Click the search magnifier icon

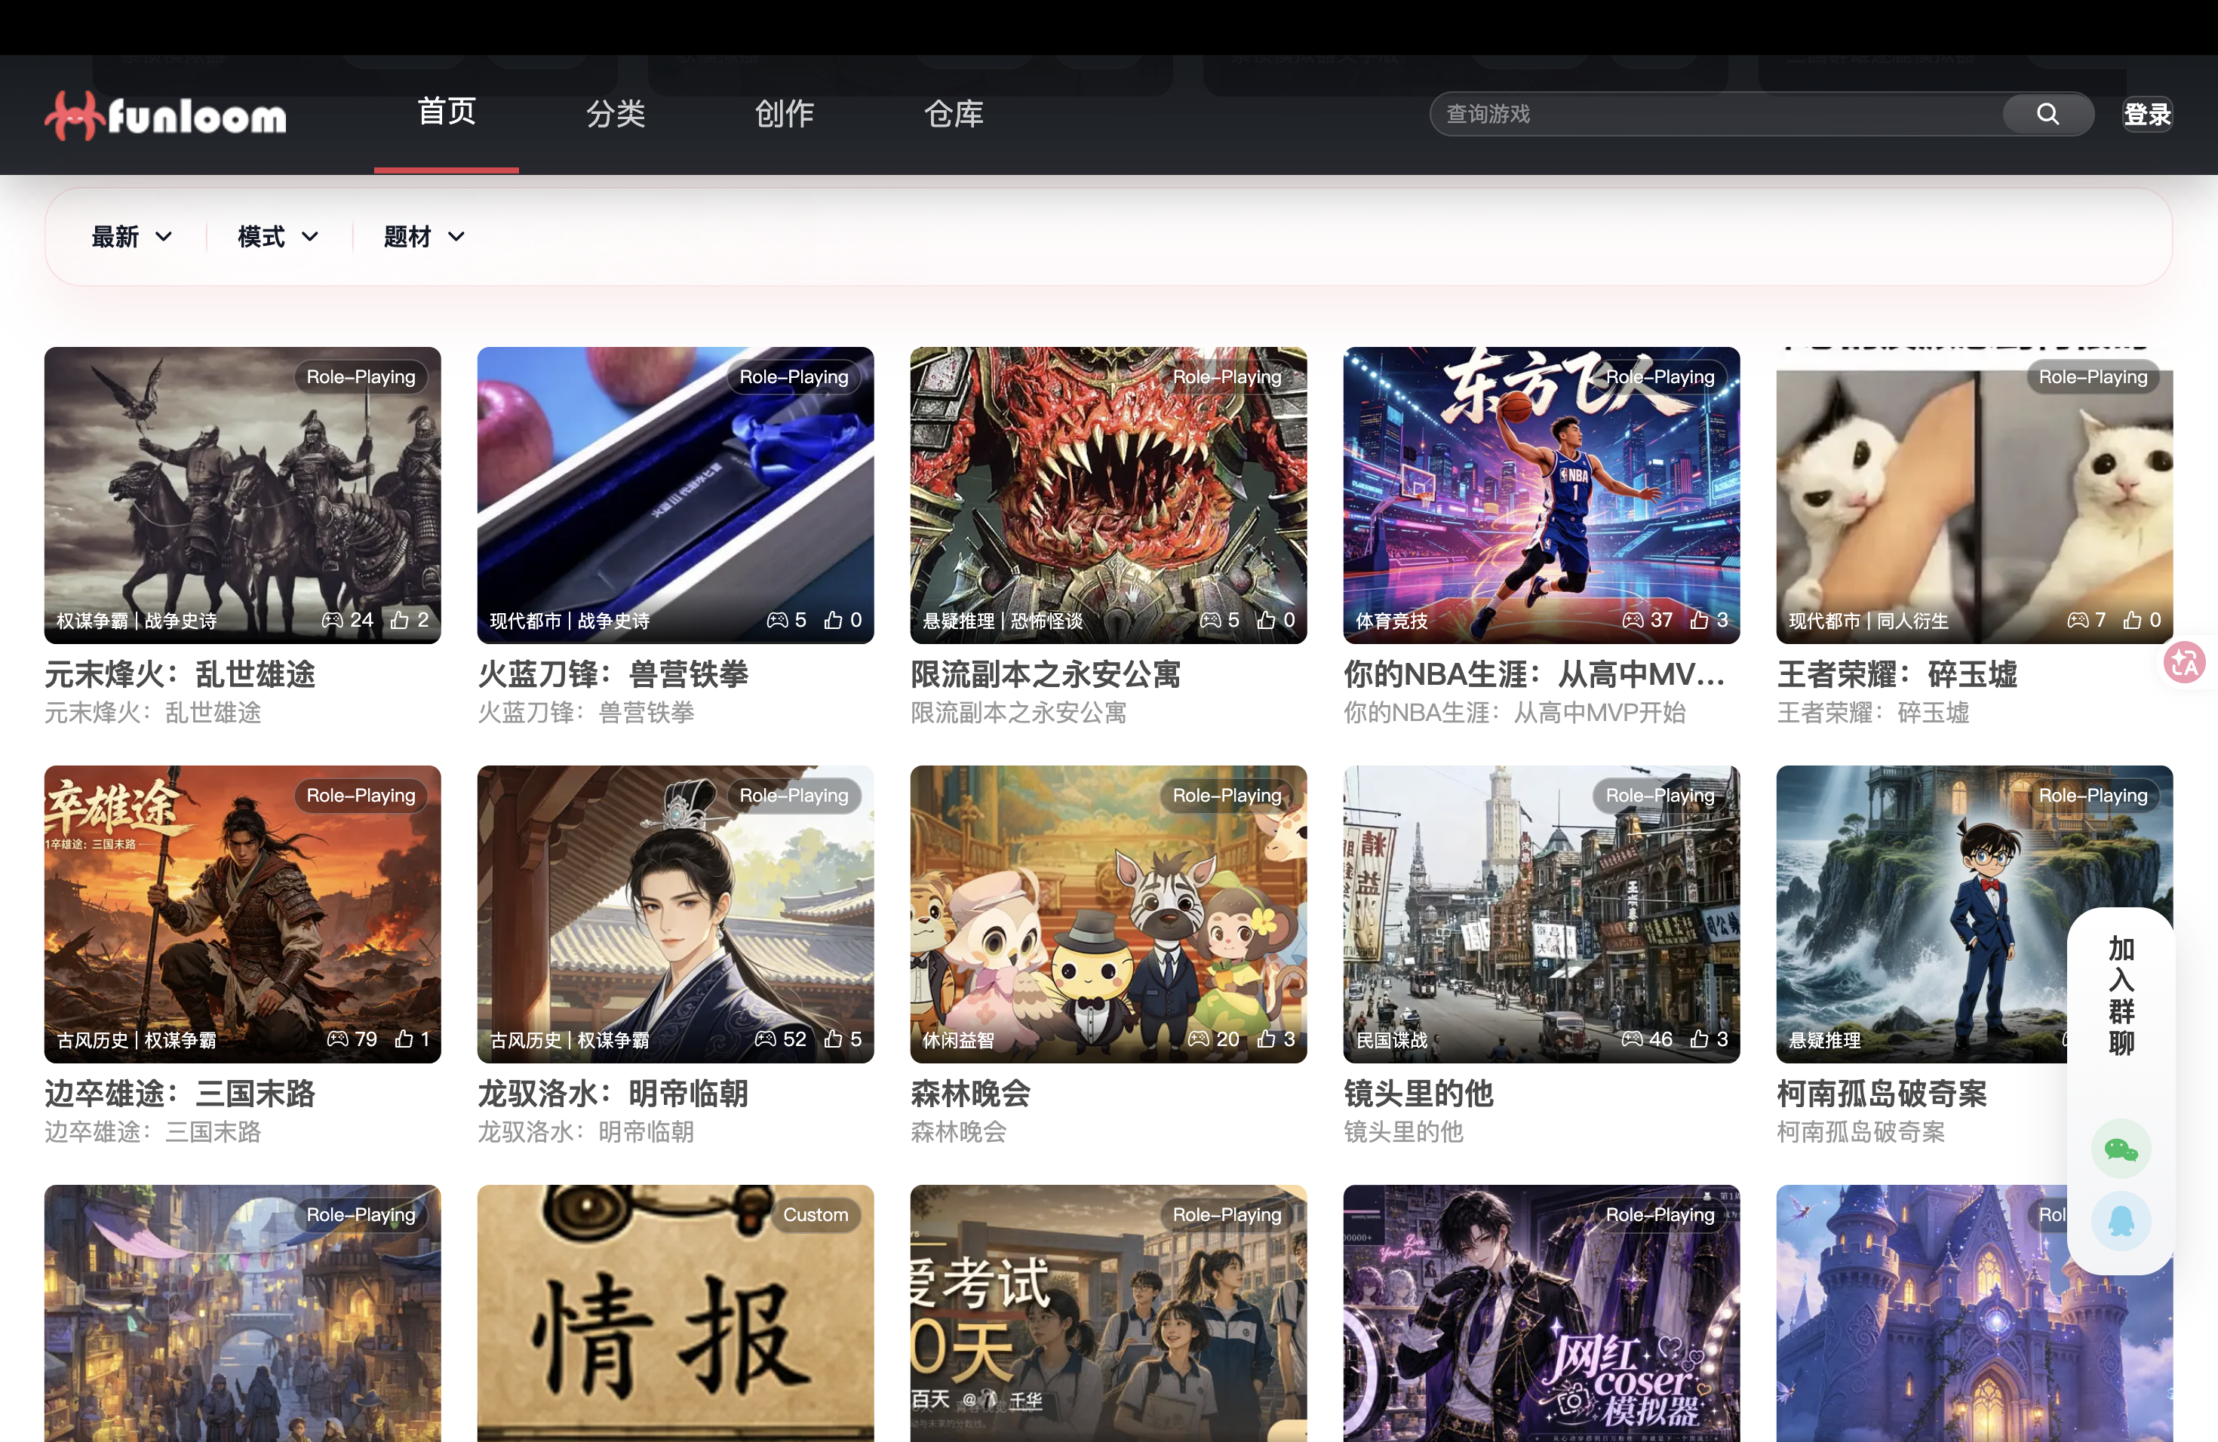coord(2047,114)
